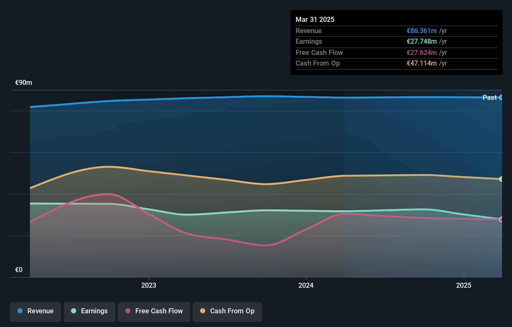512x327 pixels.
Task: Click the Revenue row label in tooltip
Action: coord(309,31)
